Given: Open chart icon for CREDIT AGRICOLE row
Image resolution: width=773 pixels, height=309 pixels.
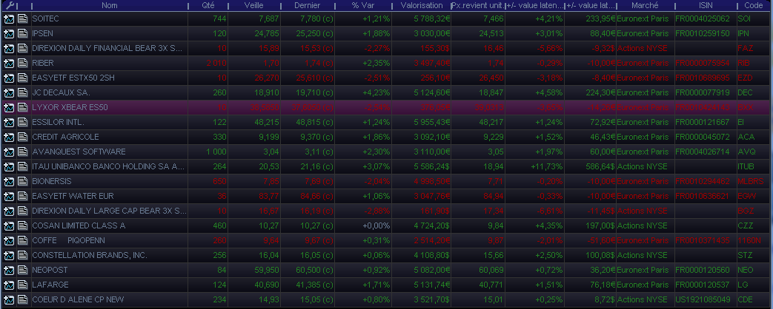Looking at the screenshot, I should pos(9,137).
